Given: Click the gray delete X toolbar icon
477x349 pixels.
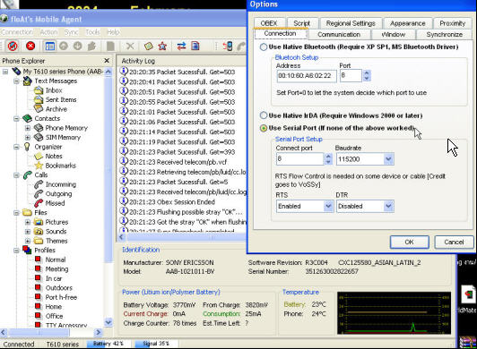Looking at the screenshot, I should (x=130, y=47).
